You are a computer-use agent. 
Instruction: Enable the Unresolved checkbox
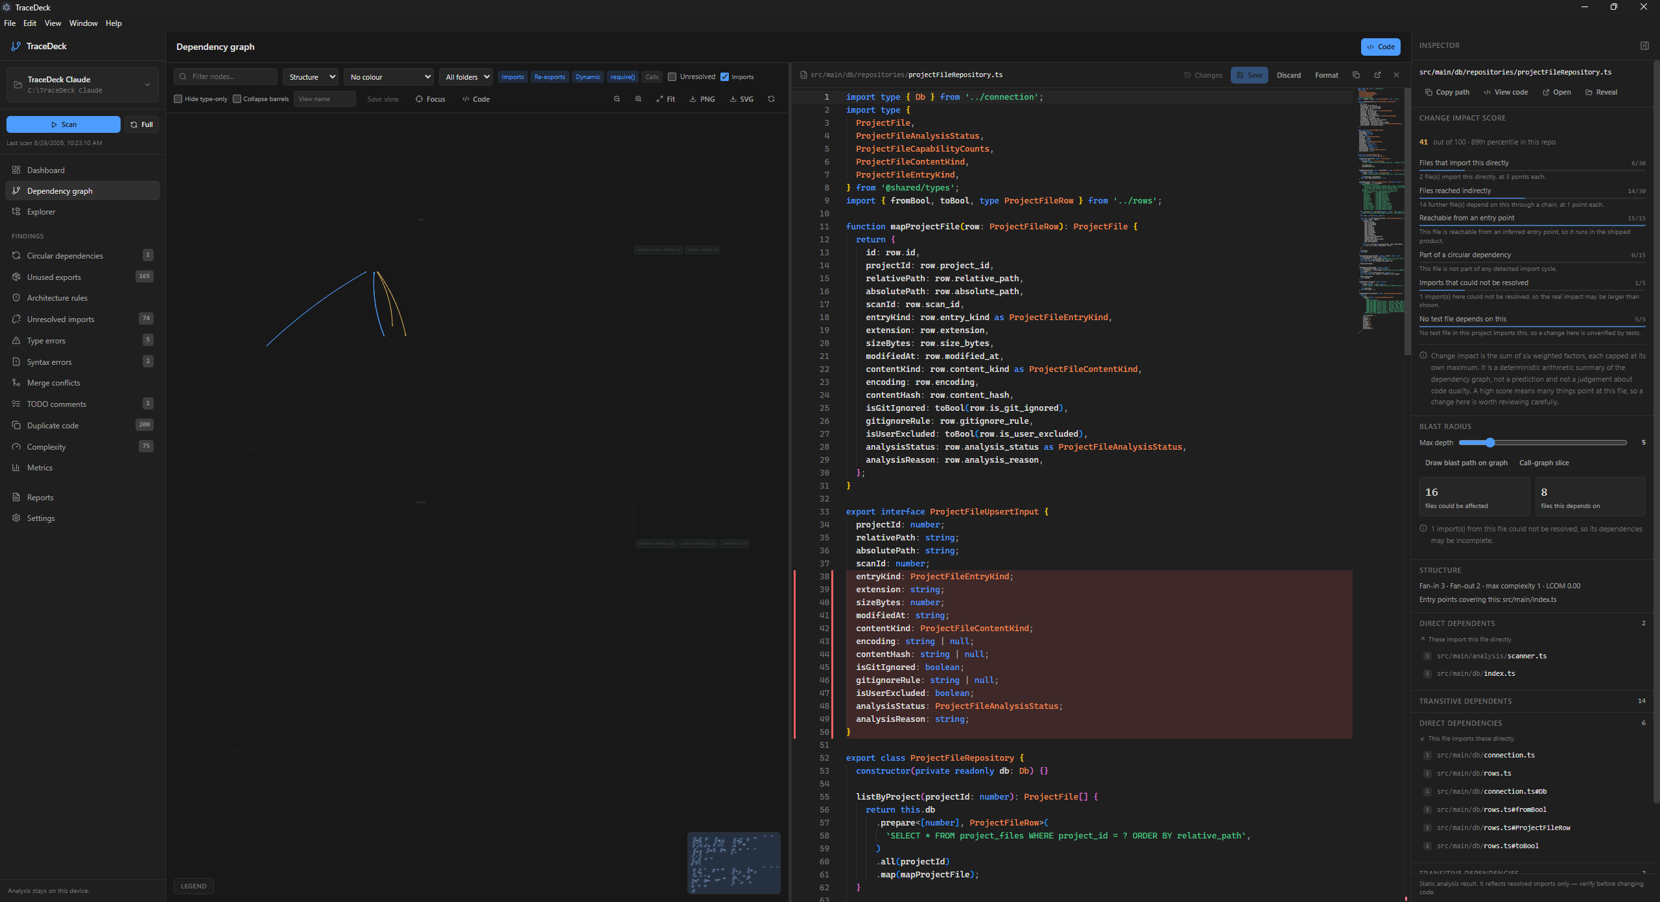coord(672,76)
